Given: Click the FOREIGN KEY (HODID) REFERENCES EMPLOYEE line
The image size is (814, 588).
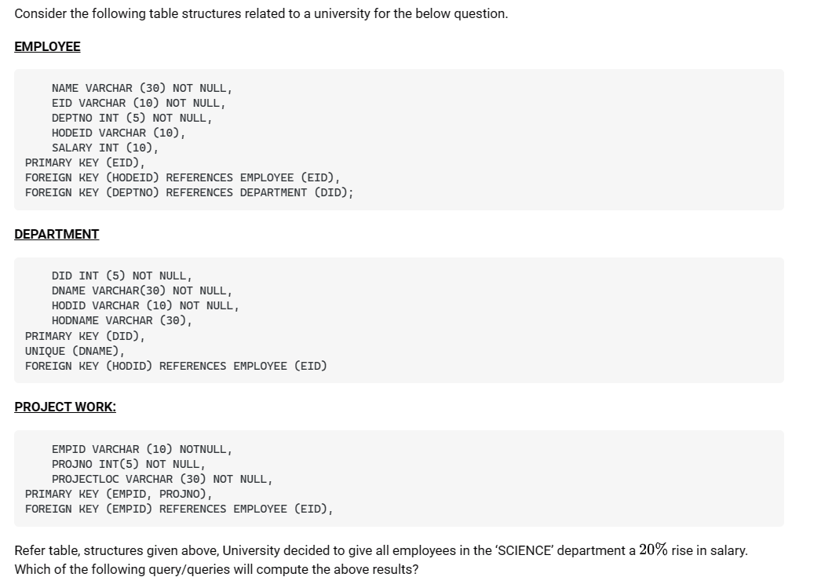Looking at the screenshot, I should [x=176, y=366].
